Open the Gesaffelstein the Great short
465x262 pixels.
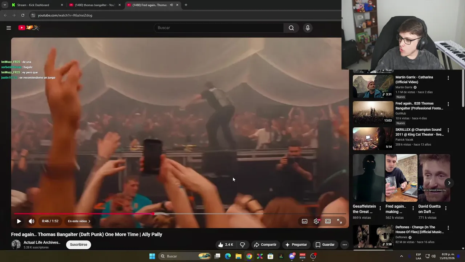[368, 178]
